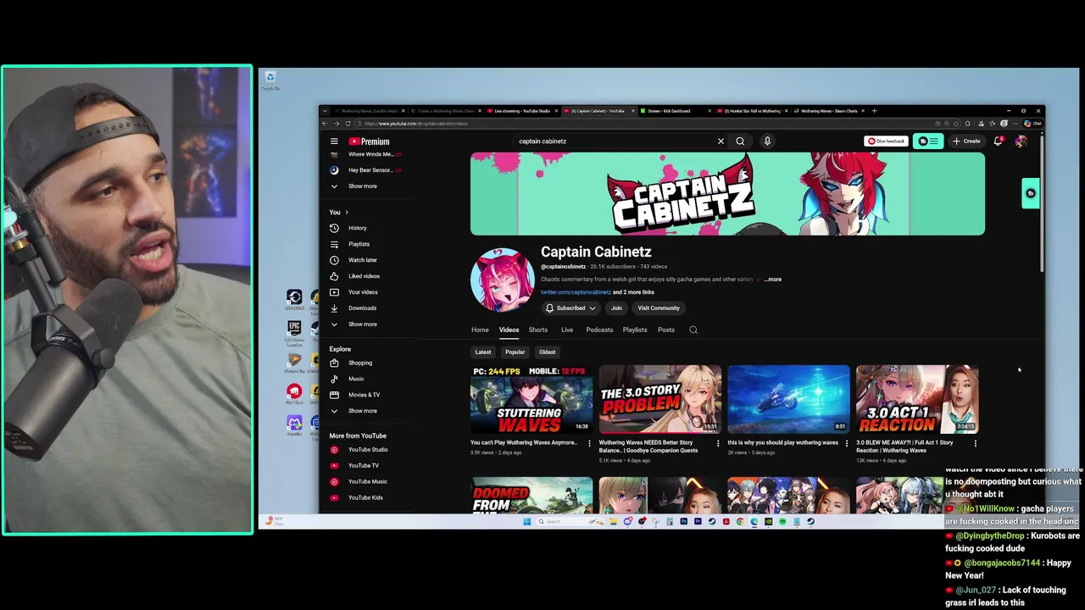Launch YouTube Studio from the sidebar
This screenshot has height=610, width=1085.
click(x=366, y=450)
